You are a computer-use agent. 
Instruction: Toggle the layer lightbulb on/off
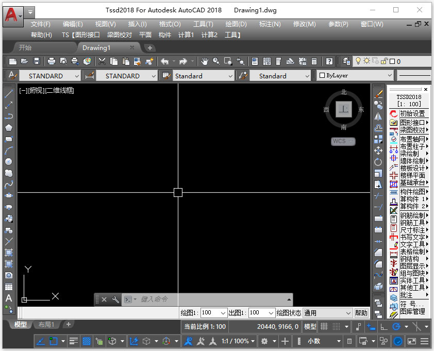pyautogui.click(x=358, y=61)
